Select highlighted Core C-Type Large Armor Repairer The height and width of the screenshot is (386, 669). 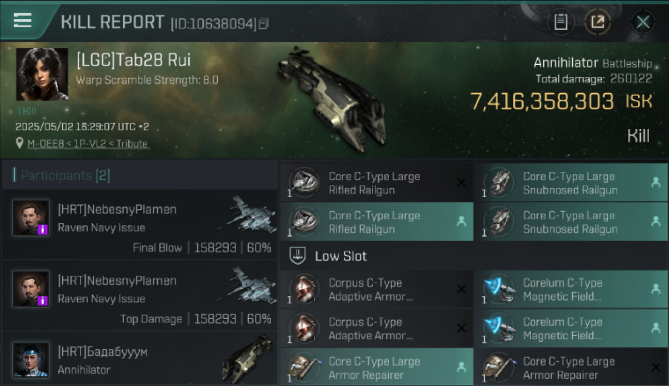(x=377, y=368)
